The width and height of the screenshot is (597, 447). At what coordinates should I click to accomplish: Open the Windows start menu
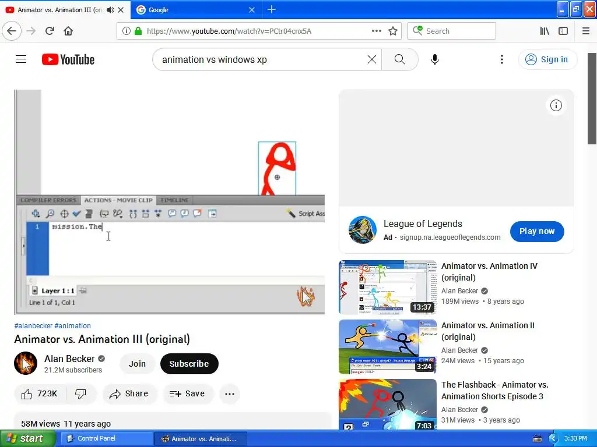click(27, 438)
